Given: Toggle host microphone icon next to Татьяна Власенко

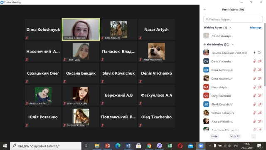Looking at the screenshot, I should pyautogui.click(x=254, y=52).
